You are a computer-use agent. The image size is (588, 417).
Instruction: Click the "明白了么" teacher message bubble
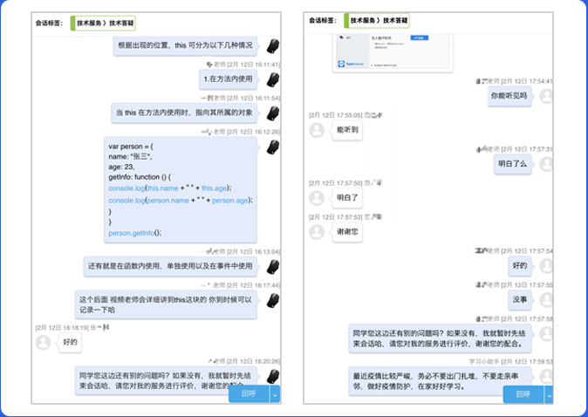(512, 163)
